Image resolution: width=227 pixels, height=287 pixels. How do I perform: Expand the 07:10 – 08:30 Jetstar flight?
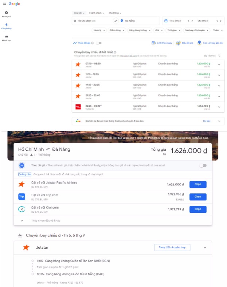click(x=219, y=65)
